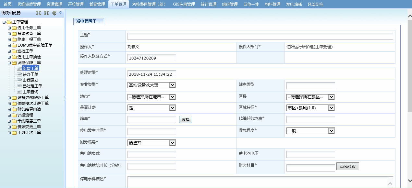Open the 发电油耗 menu
The height and width of the screenshot is (188, 412).
tap(294, 4)
